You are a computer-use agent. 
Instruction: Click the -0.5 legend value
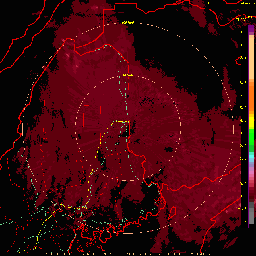pos(242,196)
